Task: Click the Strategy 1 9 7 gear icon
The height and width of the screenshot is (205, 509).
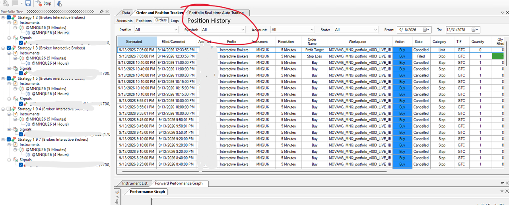Action: tap(14, 140)
